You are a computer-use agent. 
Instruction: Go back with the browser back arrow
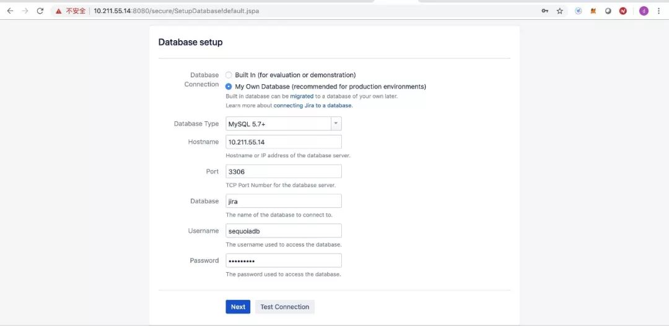[x=11, y=11]
